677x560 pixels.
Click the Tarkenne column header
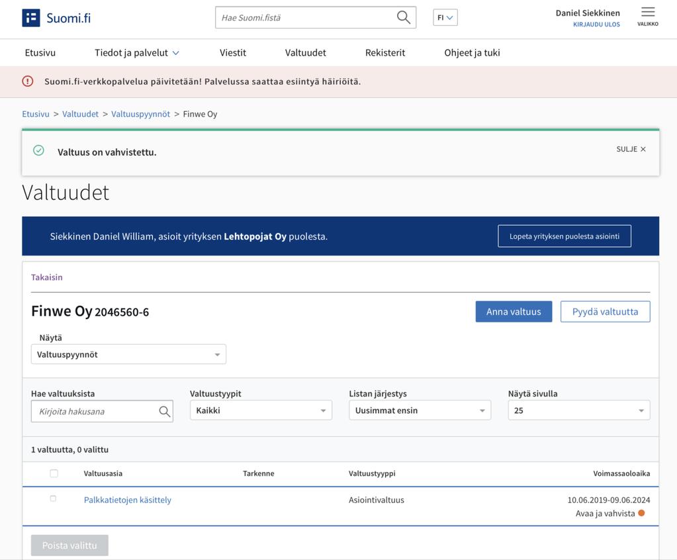(x=258, y=473)
